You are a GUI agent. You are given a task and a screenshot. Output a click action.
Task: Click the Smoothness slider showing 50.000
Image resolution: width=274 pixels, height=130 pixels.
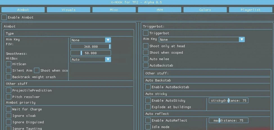tap(91, 53)
